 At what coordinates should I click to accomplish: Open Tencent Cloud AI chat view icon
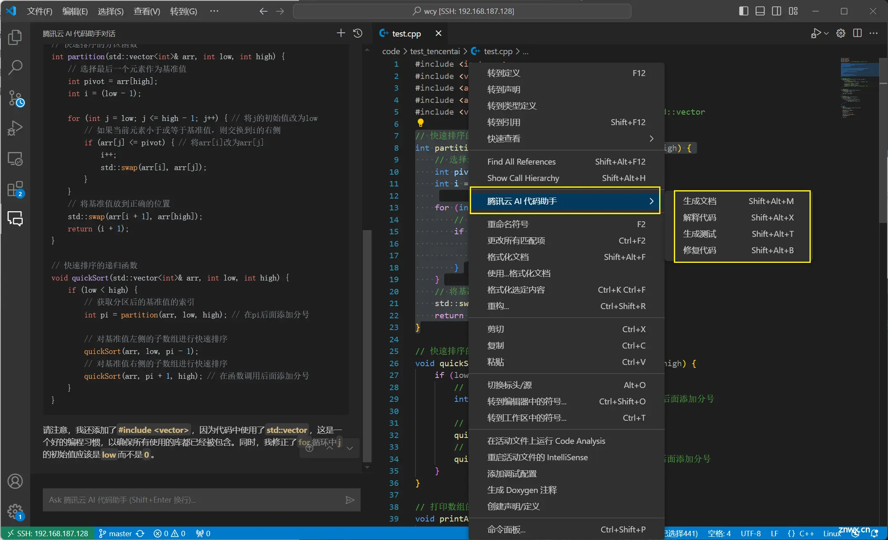tap(15, 219)
